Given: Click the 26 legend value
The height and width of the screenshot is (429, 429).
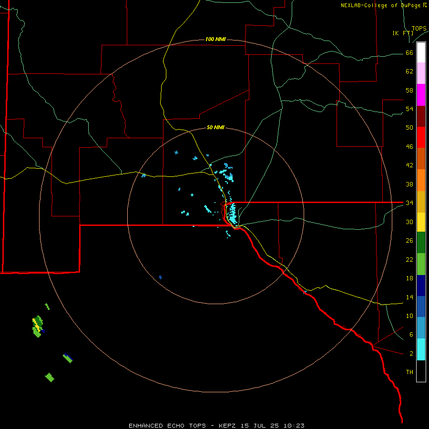Looking at the screenshot, I should (x=409, y=241).
